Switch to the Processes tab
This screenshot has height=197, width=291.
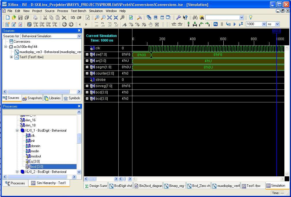click(15, 183)
